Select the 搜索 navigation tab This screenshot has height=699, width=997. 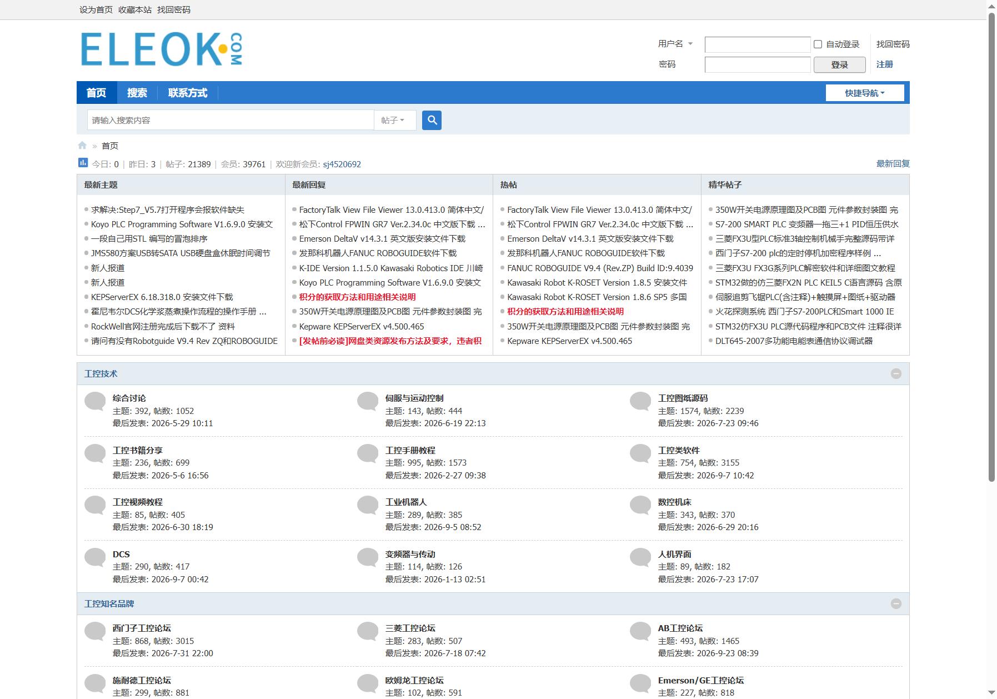point(137,93)
